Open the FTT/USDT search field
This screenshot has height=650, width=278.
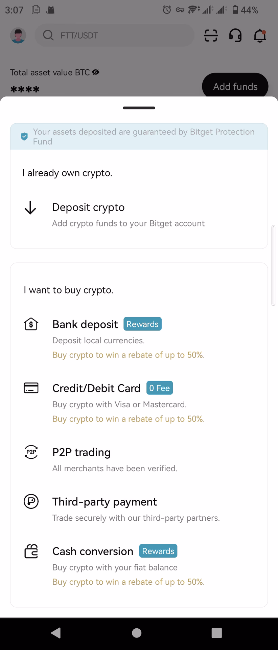coord(114,35)
